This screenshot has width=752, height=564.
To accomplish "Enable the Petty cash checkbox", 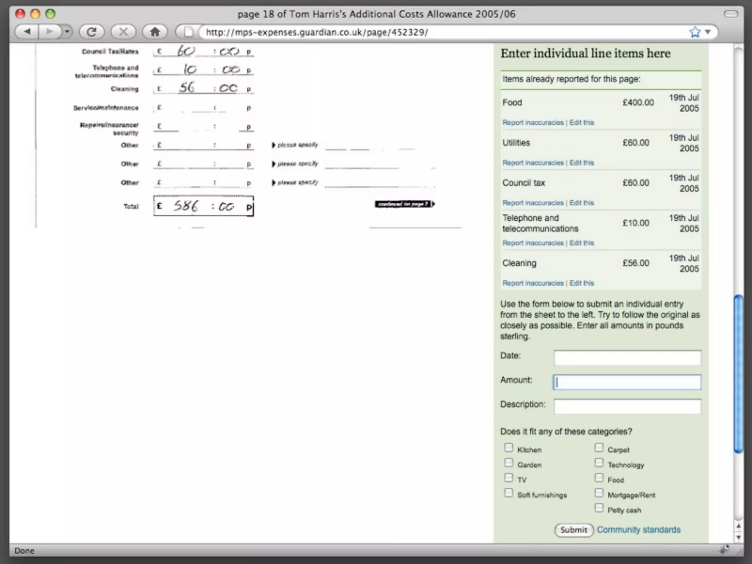I will [599, 508].
